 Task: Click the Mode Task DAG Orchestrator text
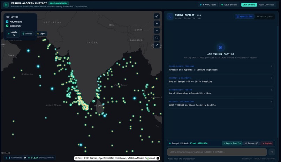click(x=181, y=159)
